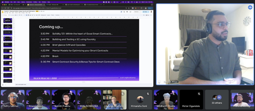Click the shape tool icon
The image size is (255, 111).
(32, 15)
